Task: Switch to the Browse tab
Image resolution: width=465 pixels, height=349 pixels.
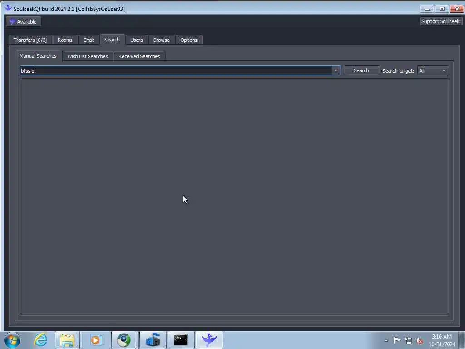Action: click(x=161, y=40)
